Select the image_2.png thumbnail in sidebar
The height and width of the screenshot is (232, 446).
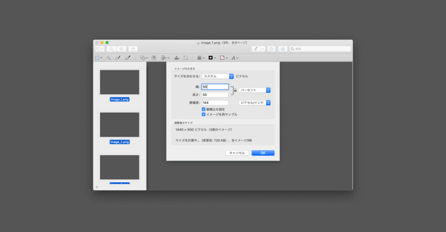coord(119,125)
